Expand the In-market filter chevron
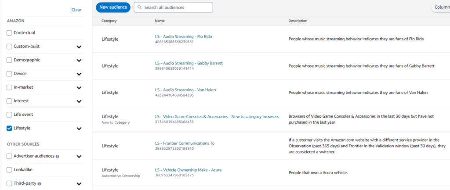Image resolution: width=450 pixels, height=190 pixels. pos(79,88)
